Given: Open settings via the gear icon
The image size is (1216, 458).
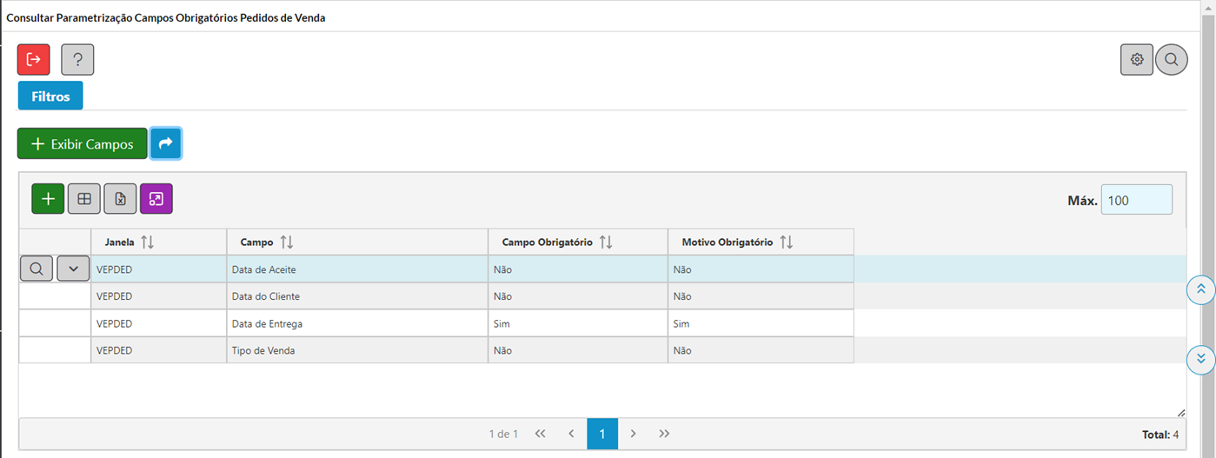Looking at the screenshot, I should pyautogui.click(x=1137, y=59).
